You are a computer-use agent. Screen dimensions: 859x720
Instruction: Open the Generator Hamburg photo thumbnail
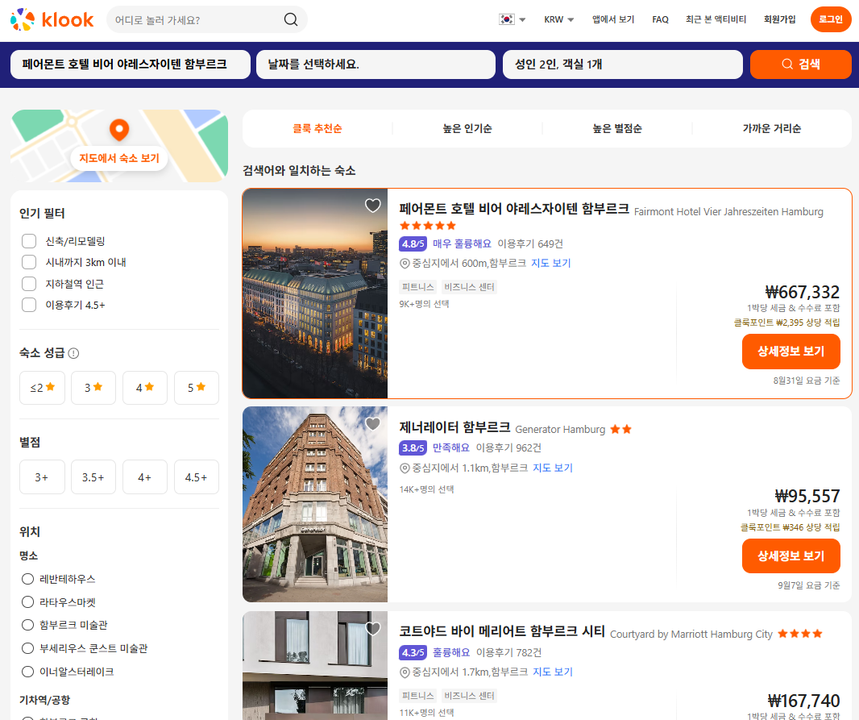point(315,504)
